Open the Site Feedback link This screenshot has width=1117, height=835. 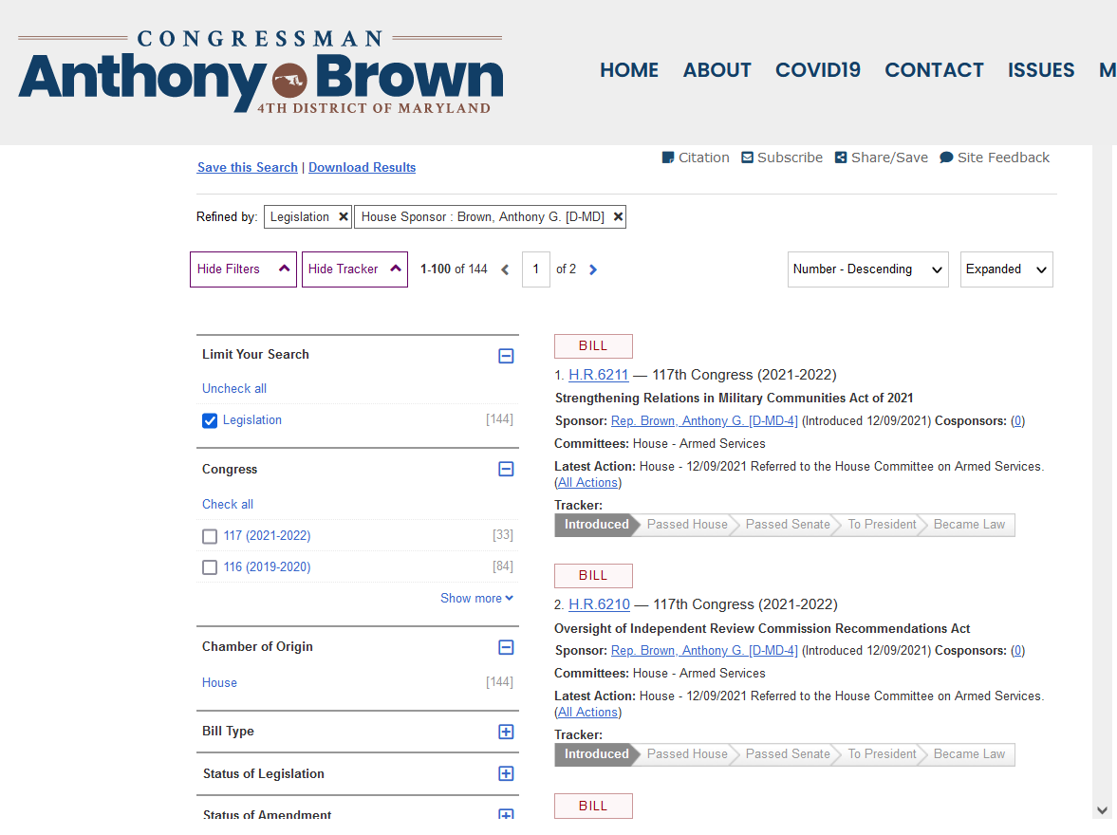1003,158
